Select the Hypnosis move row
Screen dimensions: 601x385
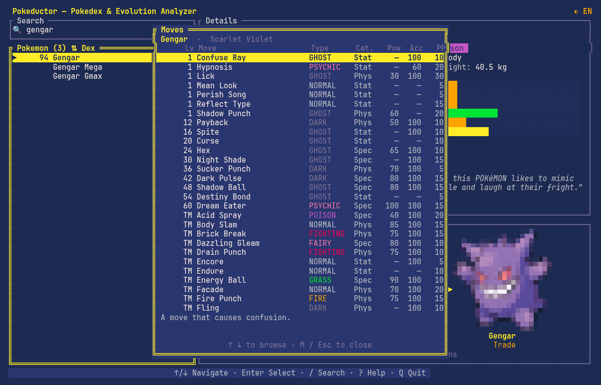(300, 67)
